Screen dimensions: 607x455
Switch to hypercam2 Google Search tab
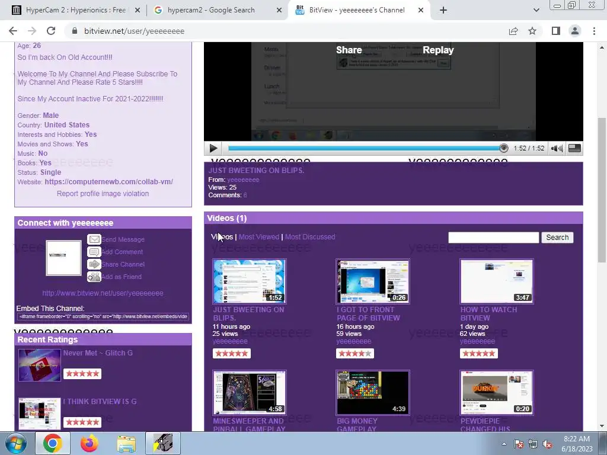coord(211,10)
